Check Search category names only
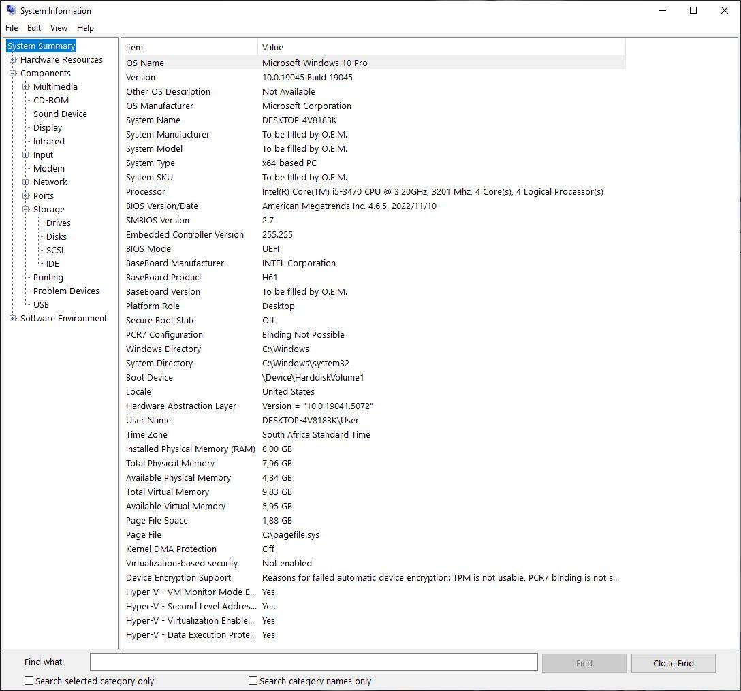This screenshot has width=741, height=691. [x=253, y=680]
